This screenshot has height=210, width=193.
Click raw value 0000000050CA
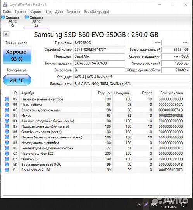click(171, 105)
